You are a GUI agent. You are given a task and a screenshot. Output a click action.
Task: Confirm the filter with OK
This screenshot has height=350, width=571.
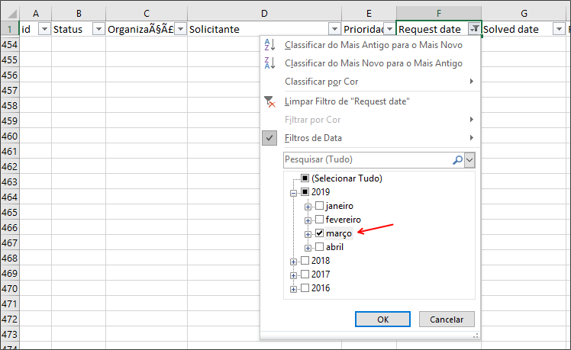382,319
